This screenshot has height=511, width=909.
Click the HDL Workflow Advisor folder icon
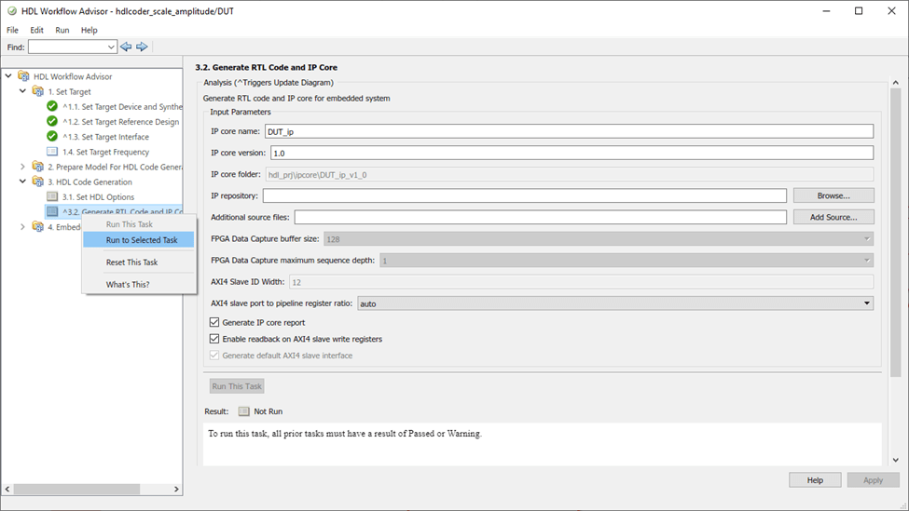pos(23,76)
